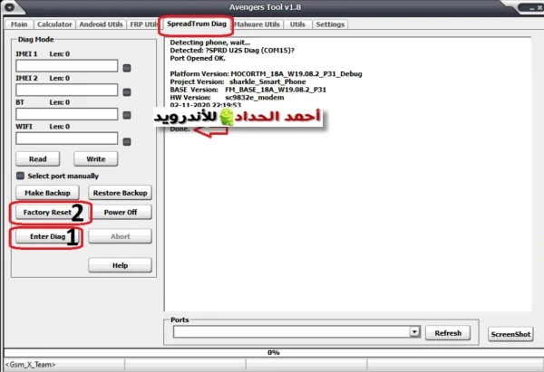544x372 pixels.
Task: Open the Android Utils tab
Action: [x=101, y=24]
